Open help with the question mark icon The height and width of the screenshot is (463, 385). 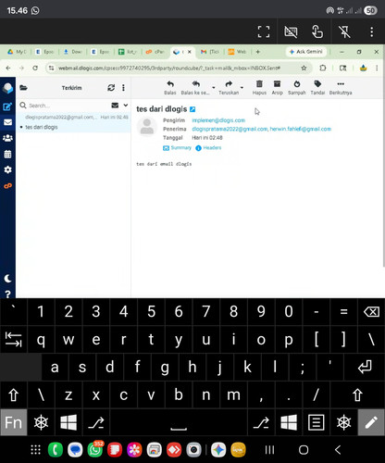point(7,294)
